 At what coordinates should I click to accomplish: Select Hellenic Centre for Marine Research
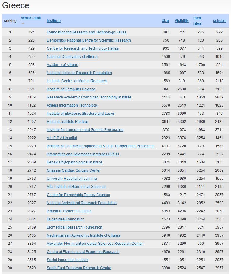(77, 81)
